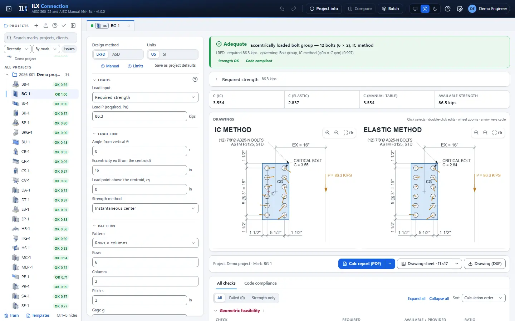Expand the Required strength row
The image size is (515, 321).
(x=359, y=79)
